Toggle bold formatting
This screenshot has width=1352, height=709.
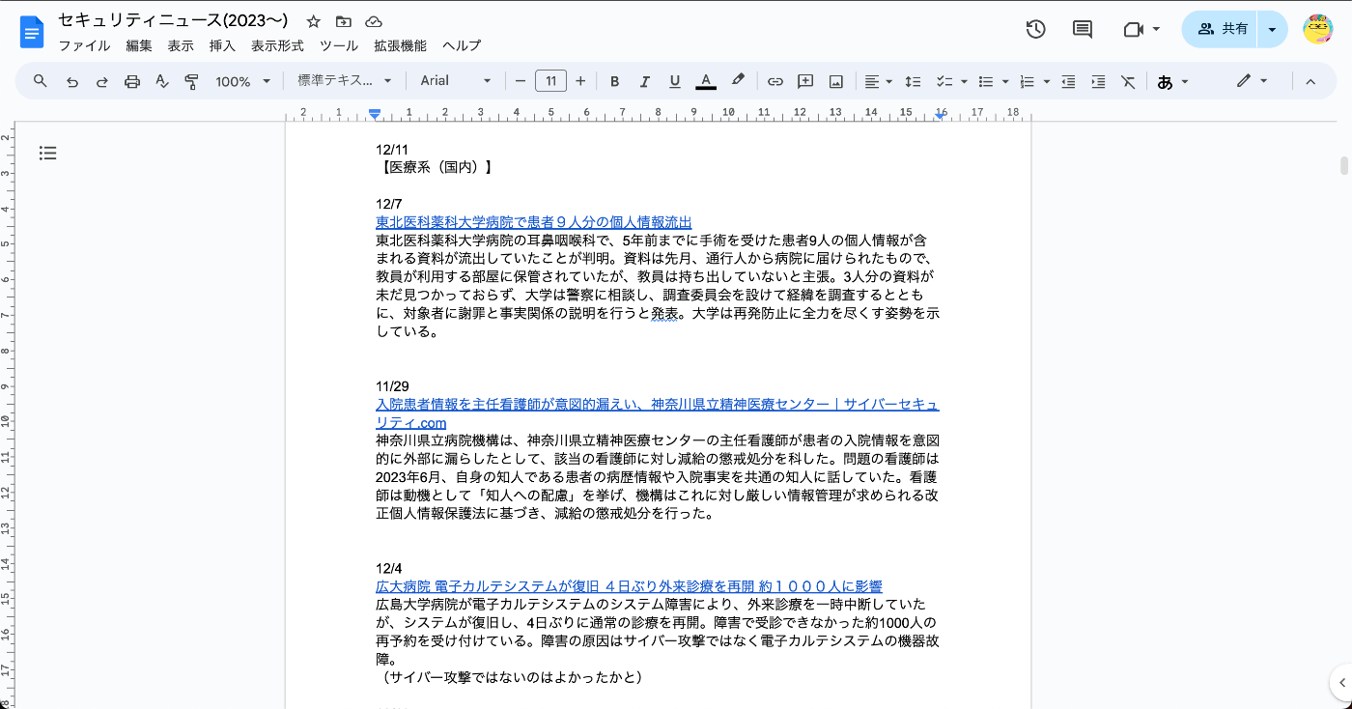(614, 81)
